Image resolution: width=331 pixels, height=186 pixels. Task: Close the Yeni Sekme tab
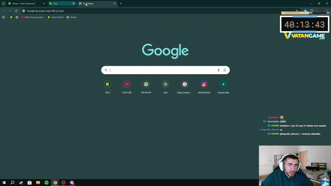115,4
